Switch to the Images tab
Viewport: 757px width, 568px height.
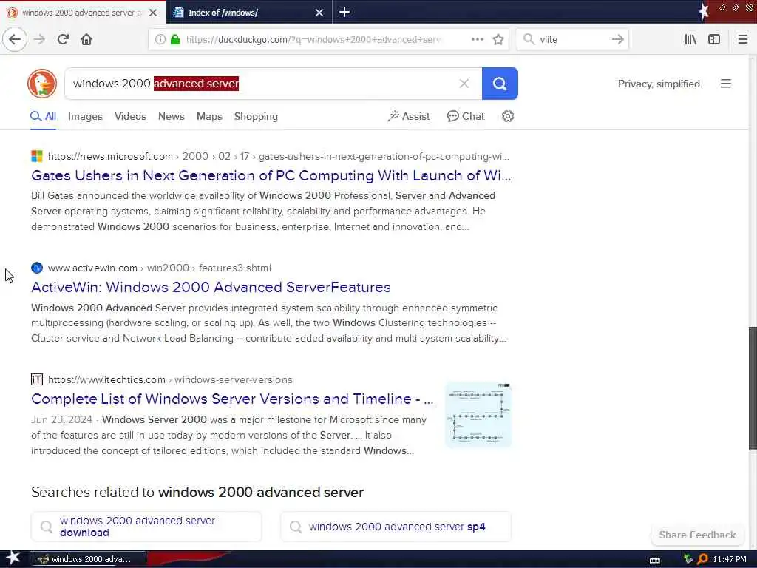85,116
